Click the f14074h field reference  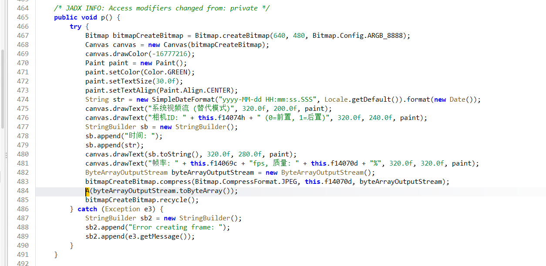coord(230,118)
